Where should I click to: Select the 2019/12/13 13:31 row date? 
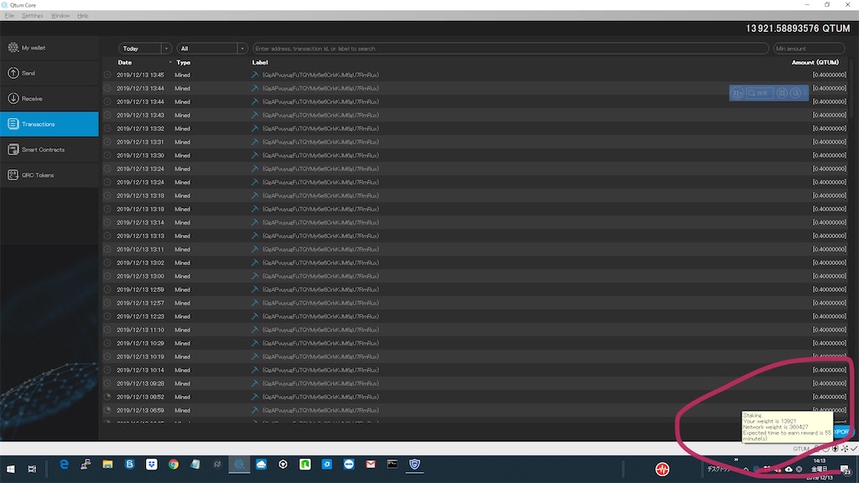click(x=140, y=142)
